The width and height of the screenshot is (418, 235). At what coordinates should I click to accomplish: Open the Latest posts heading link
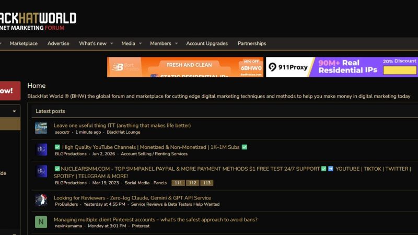(x=50, y=111)
